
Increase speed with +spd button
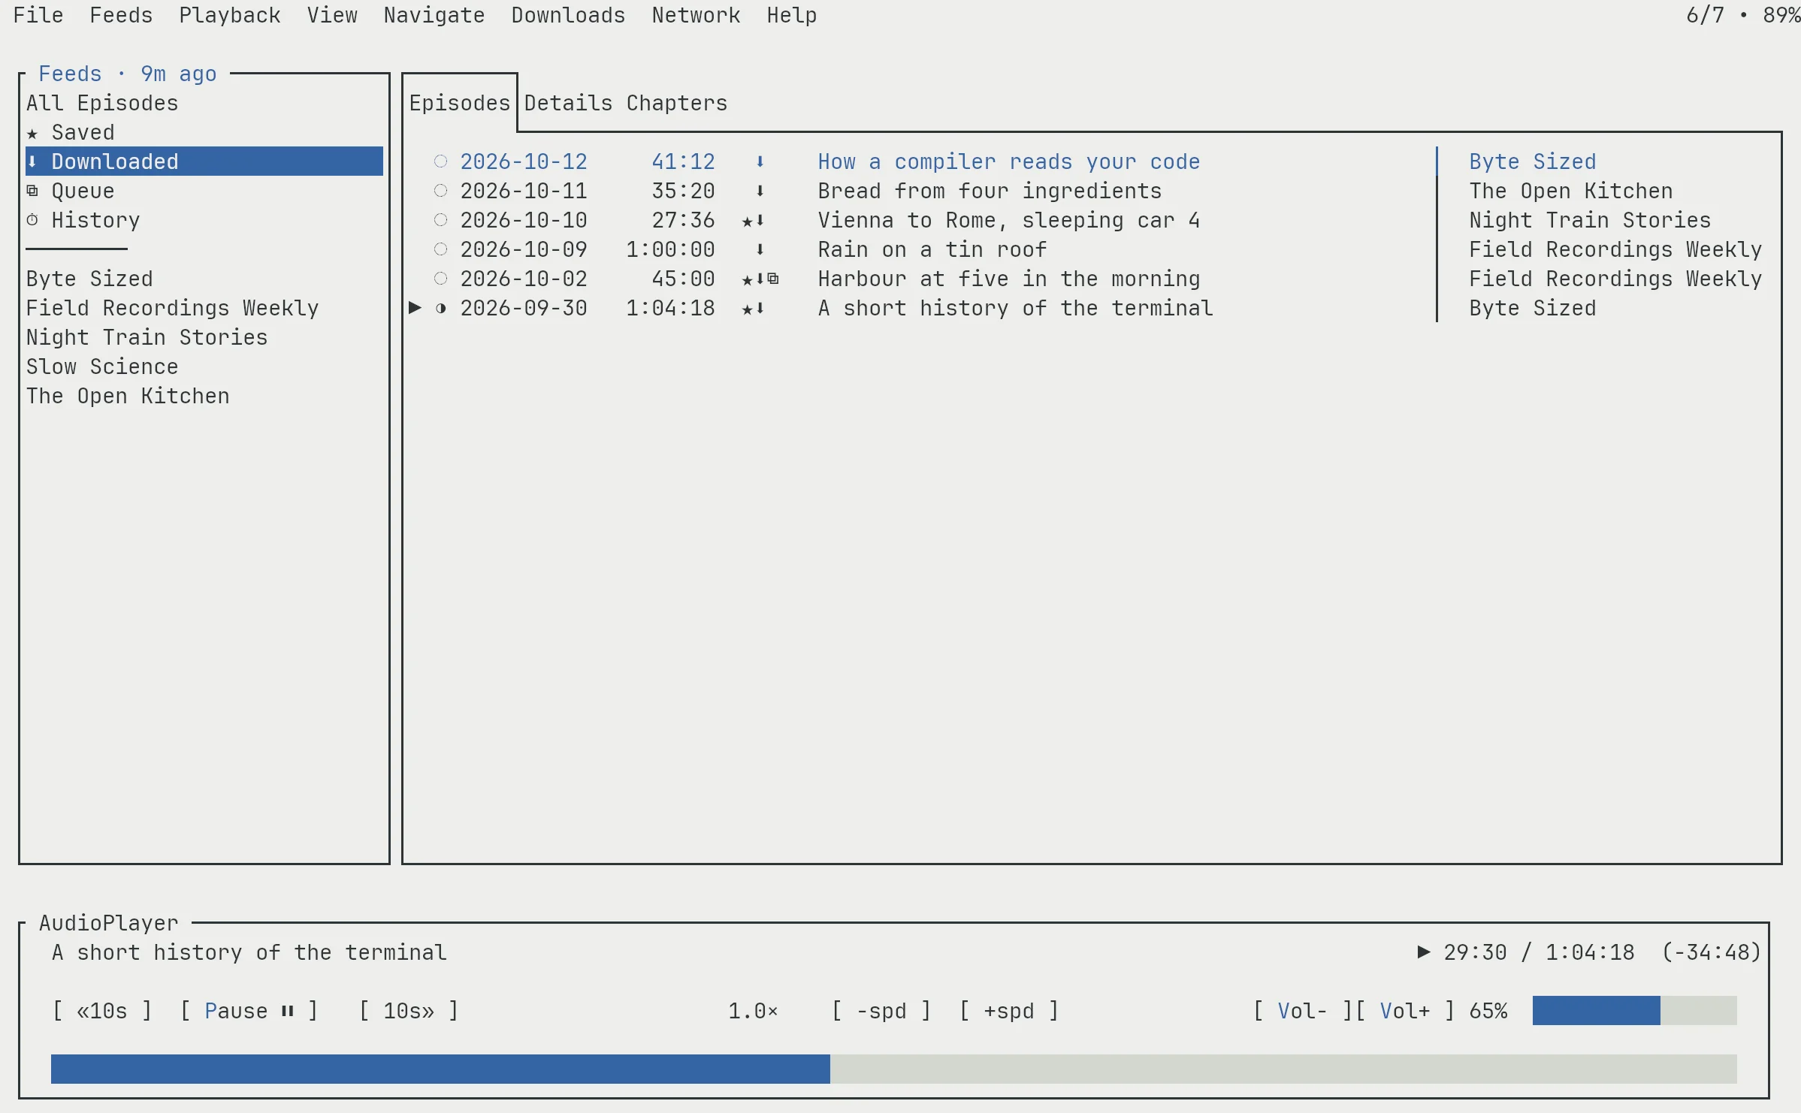click(1009, 1011)
